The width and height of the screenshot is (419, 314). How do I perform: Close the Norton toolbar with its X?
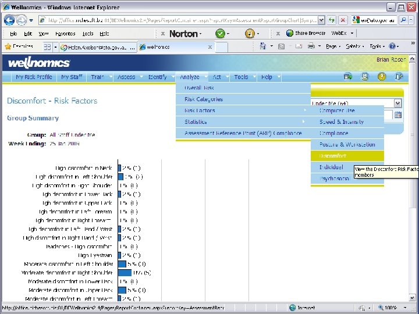click(x=163, y=34)
